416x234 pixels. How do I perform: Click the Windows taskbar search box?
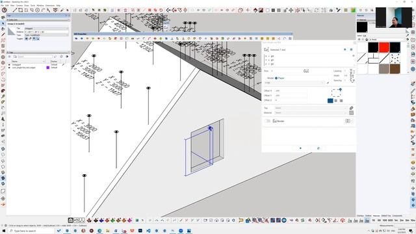(31, 231)
